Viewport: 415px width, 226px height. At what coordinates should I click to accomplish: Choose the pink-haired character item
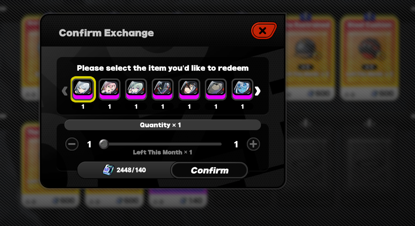click(x=110, y=89)
